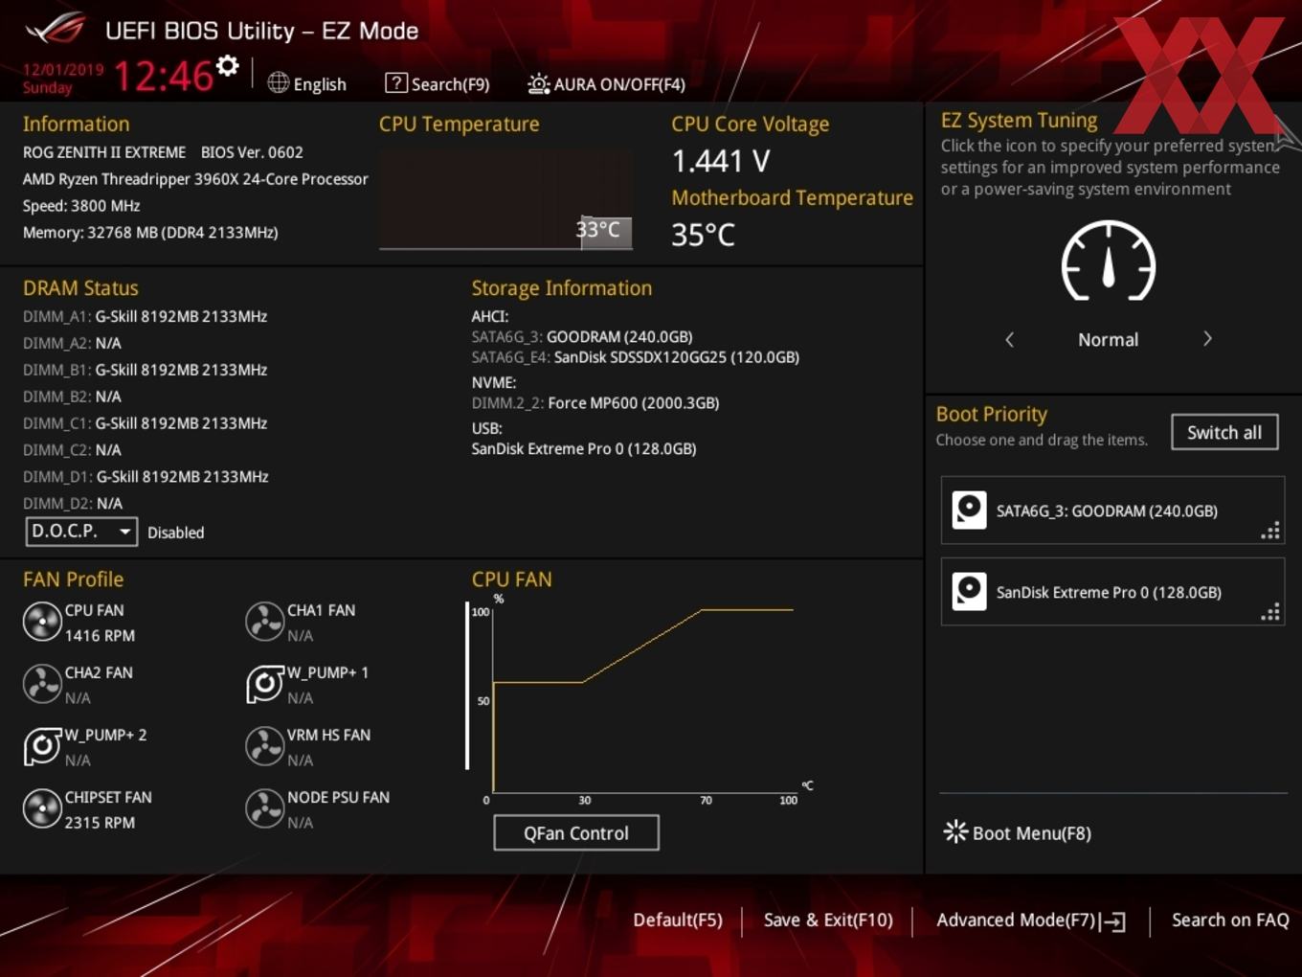Click the 12/01/2019 Sunday date
This screenshot has width=1302, height=977.
point(63,79)
